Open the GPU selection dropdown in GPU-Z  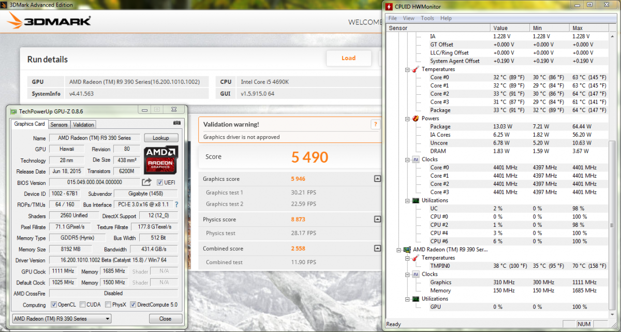(61, 319)
